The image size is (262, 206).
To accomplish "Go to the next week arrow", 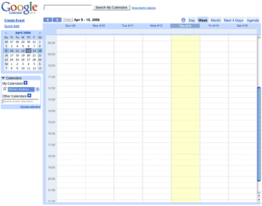I will (x=57, y=20).
